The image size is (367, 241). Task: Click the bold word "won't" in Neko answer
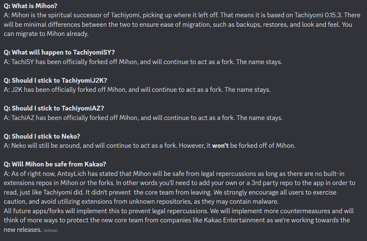[220, 146]
